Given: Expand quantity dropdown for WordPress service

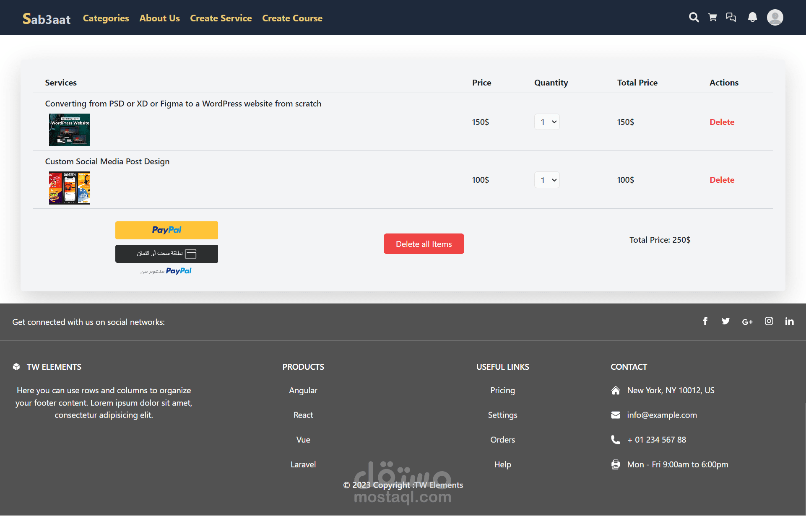Looking at the screenshot, I should [547, 122].
